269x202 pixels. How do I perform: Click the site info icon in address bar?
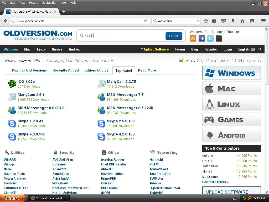pyautogui.click(x=13, y=21)
